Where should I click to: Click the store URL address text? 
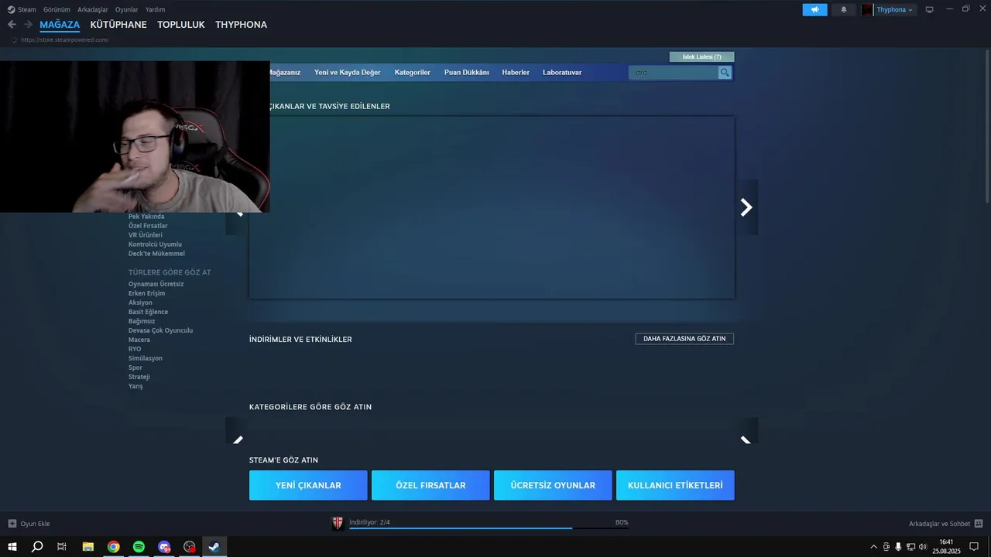[x=64, y=39]
